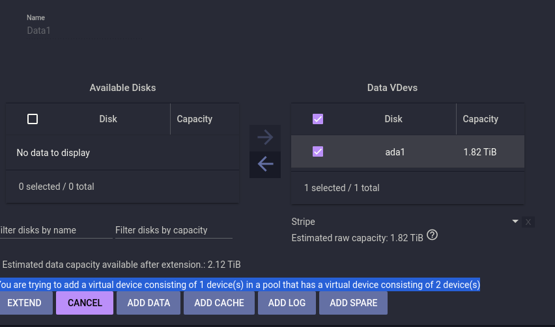Sort Available Disks by Disk column
Image resolution: width=555 pixels, height=327 pixels.
coord(108,119)
